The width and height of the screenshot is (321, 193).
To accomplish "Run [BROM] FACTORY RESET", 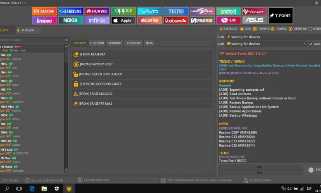I will pyautogui.click(x=142, y=64).
